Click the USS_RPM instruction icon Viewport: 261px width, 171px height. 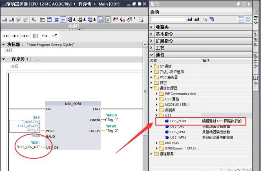tap(167, 132)
